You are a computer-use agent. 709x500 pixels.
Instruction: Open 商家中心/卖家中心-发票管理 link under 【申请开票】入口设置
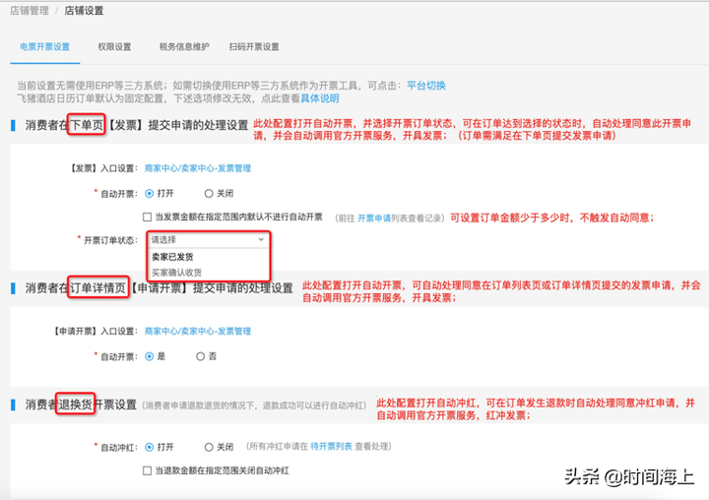(x=198, y=331)
